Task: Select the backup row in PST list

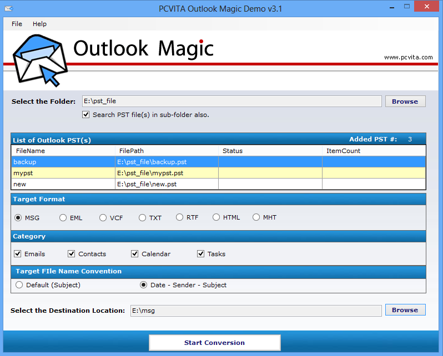Action: pos(218,162)
